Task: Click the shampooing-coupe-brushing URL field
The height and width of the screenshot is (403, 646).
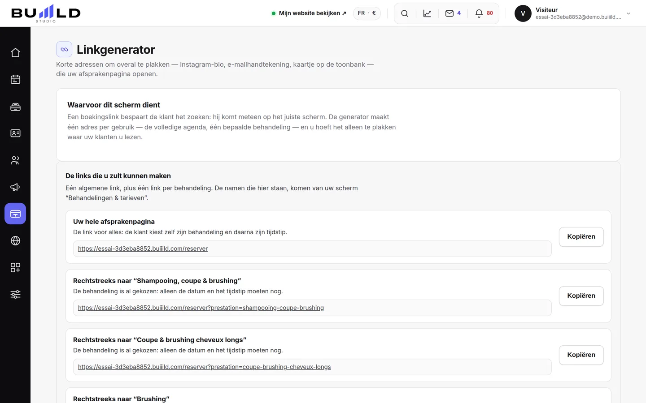Action: pos(312,308)
